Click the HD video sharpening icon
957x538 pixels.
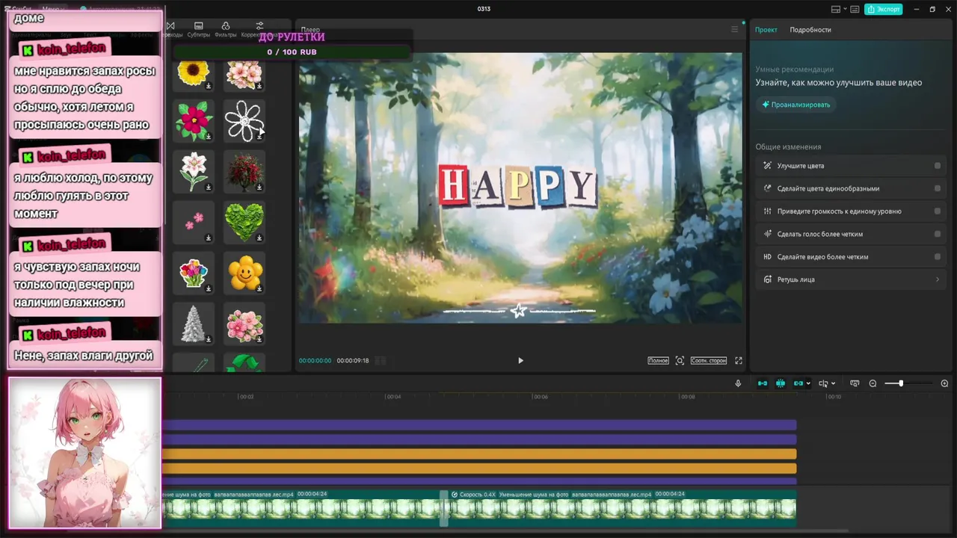[767, 256]
